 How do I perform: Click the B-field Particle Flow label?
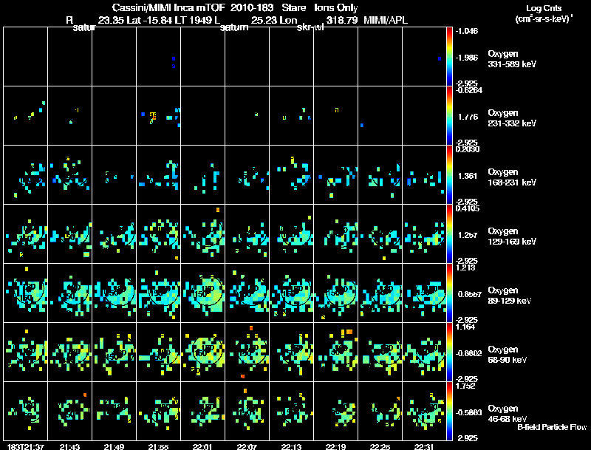tap(552, 427)
